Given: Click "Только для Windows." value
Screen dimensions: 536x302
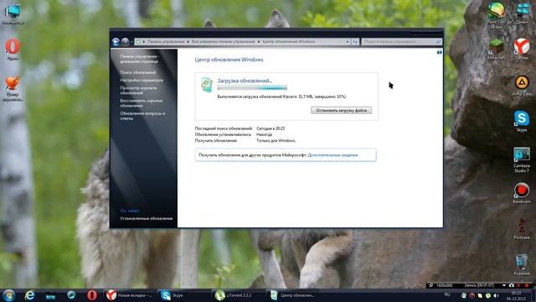Looking at the screenshot, I should pos(276,140).
